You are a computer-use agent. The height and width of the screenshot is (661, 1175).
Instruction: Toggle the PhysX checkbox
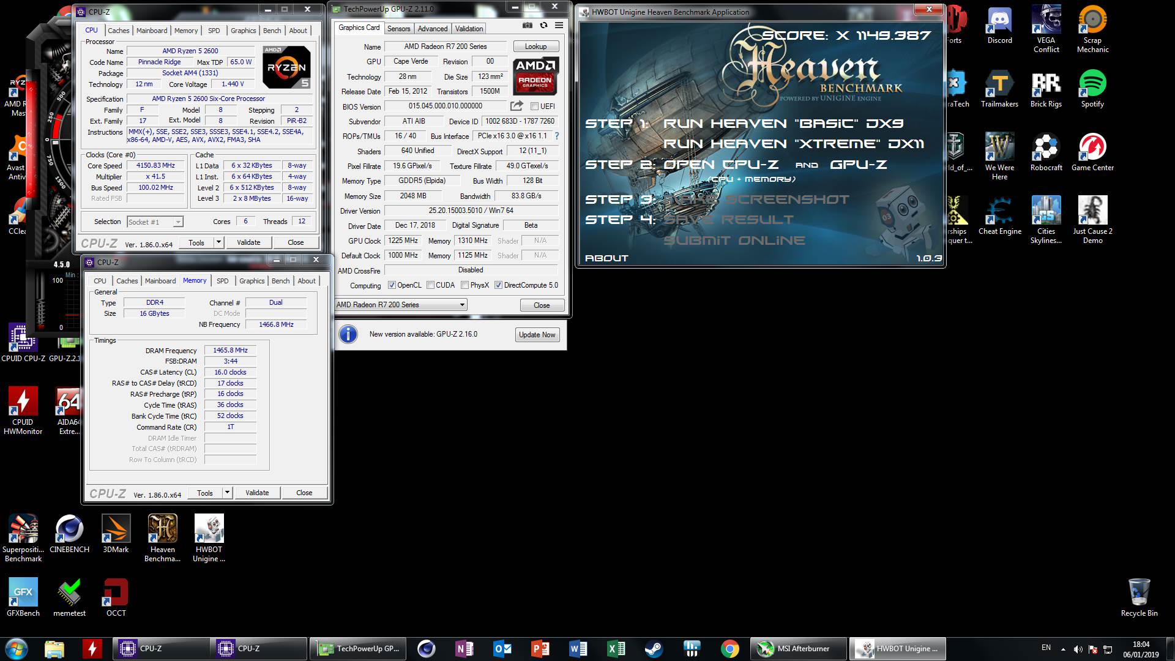point(464,285)
